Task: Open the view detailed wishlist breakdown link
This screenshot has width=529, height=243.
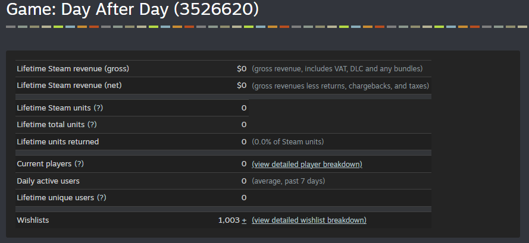Action: [309, 220]
